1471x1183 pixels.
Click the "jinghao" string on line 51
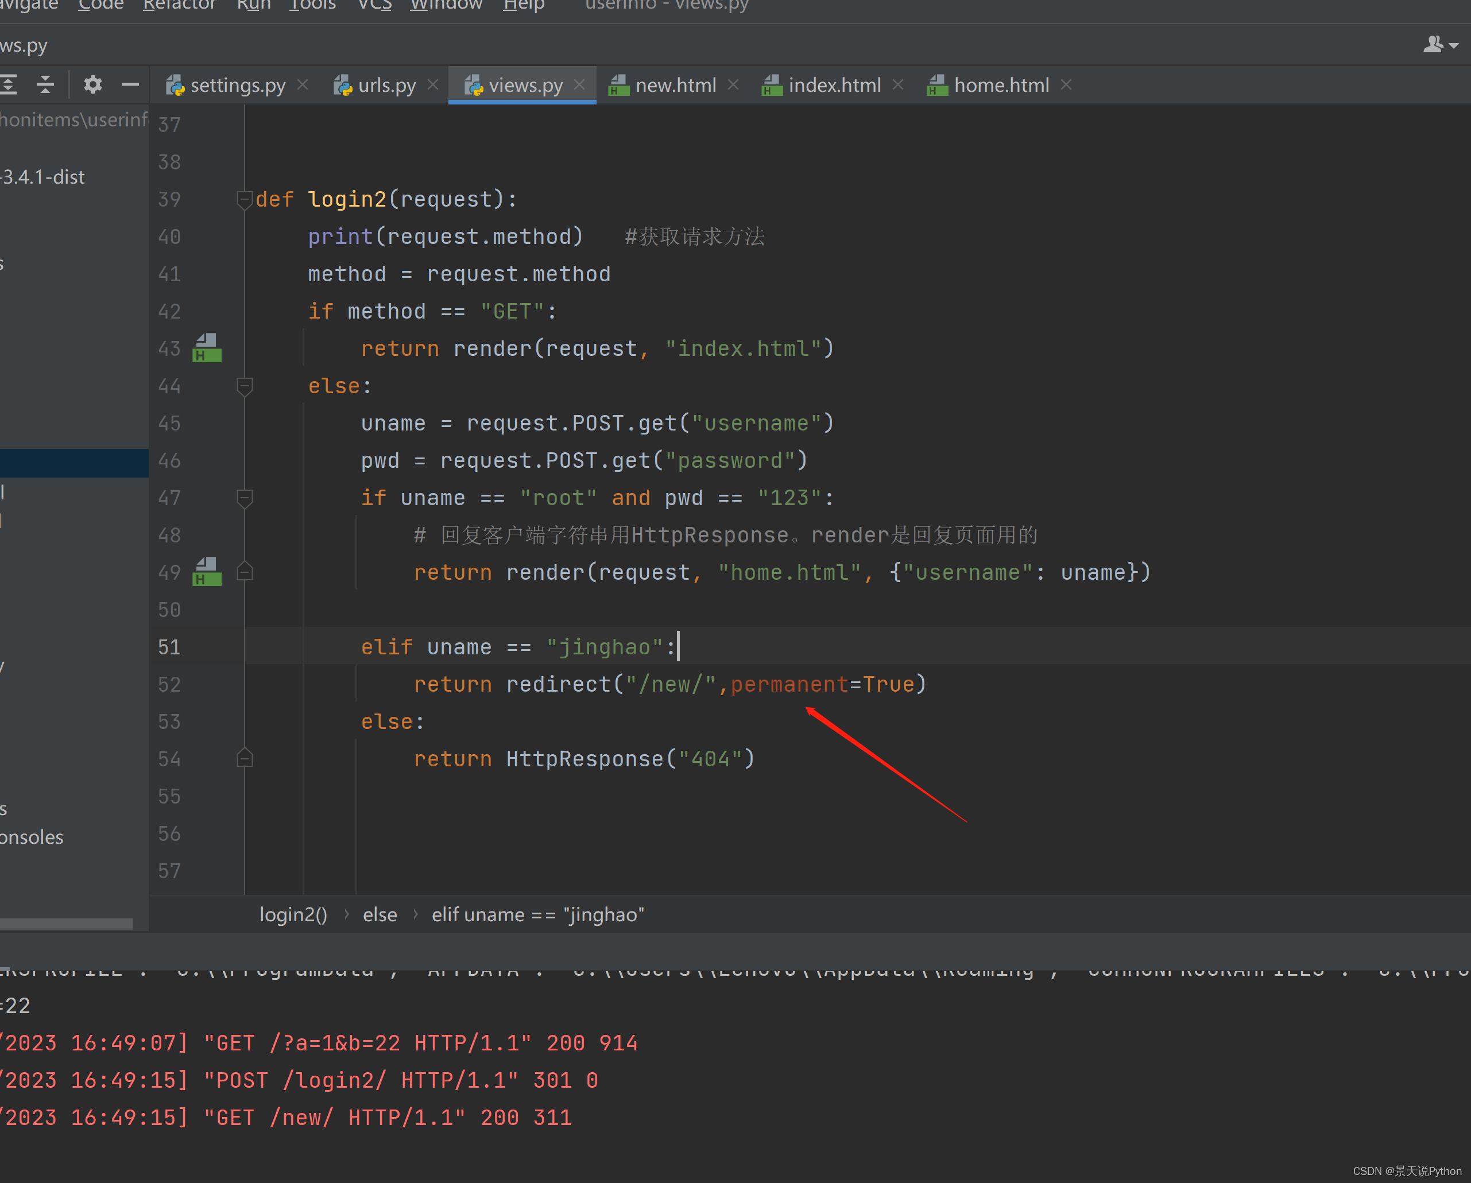tap(605, 647)
